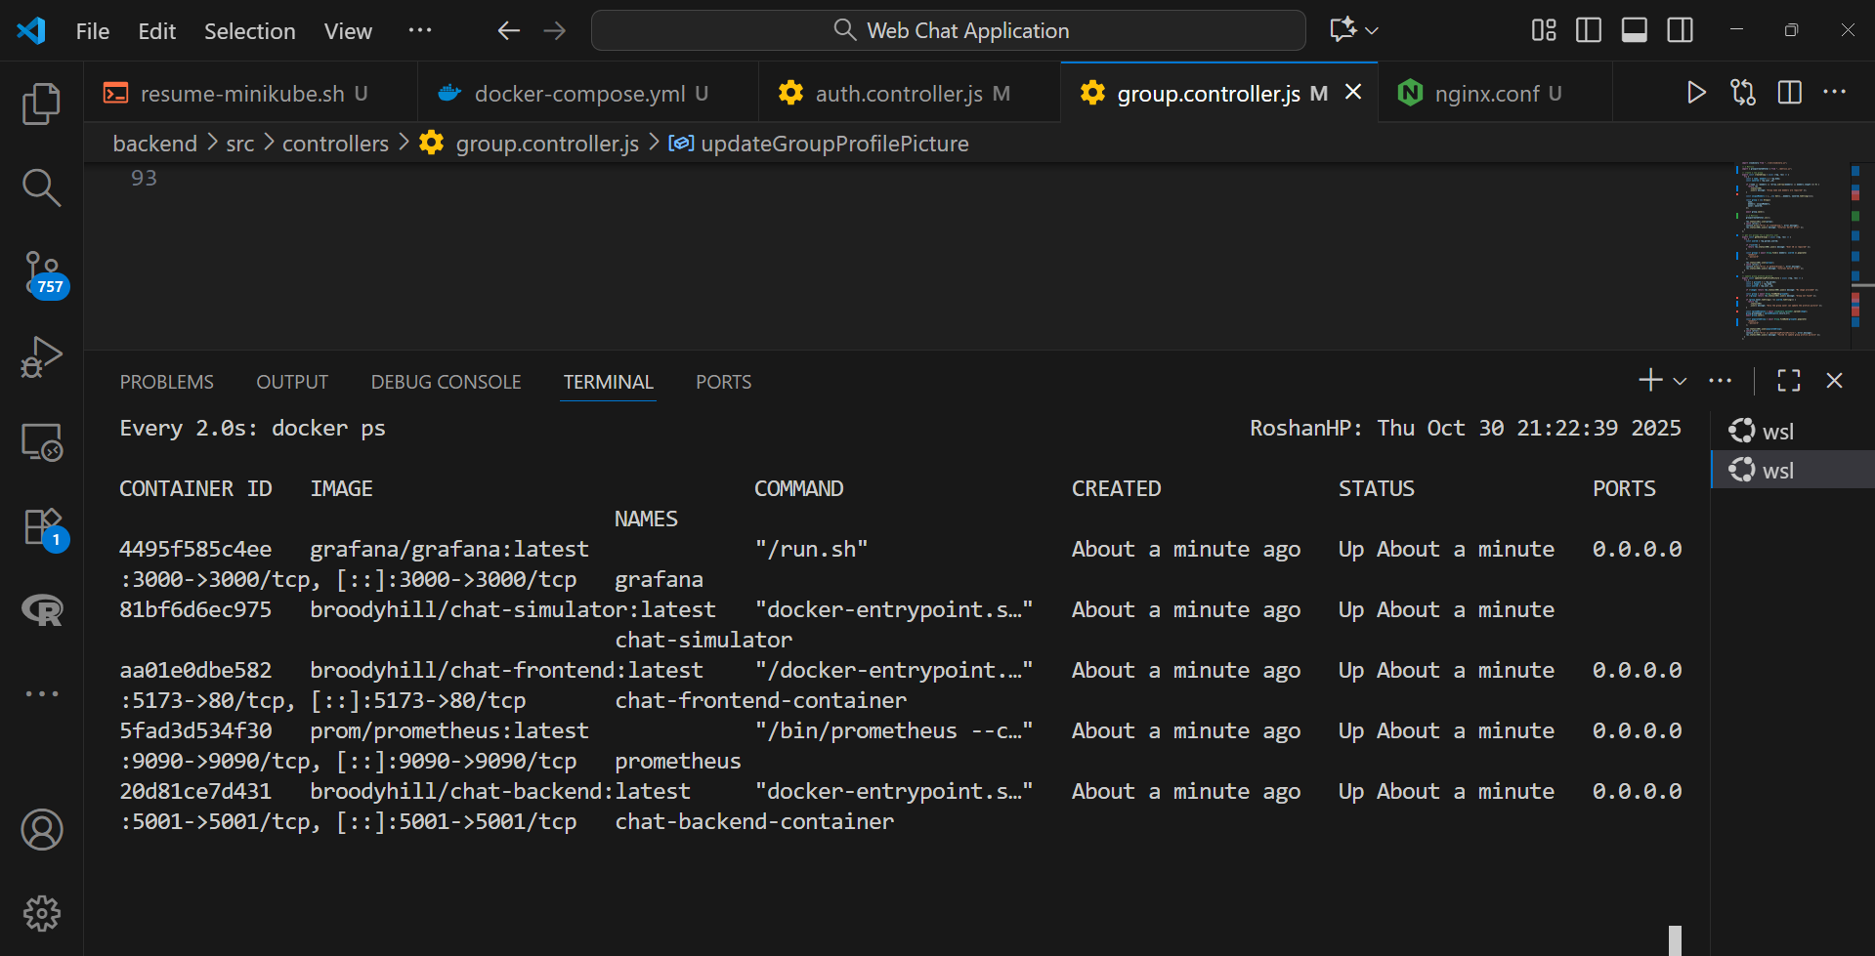
Task: Click updateGroupProfilePicture in the breadcrumbs
Action: point(835,143)
